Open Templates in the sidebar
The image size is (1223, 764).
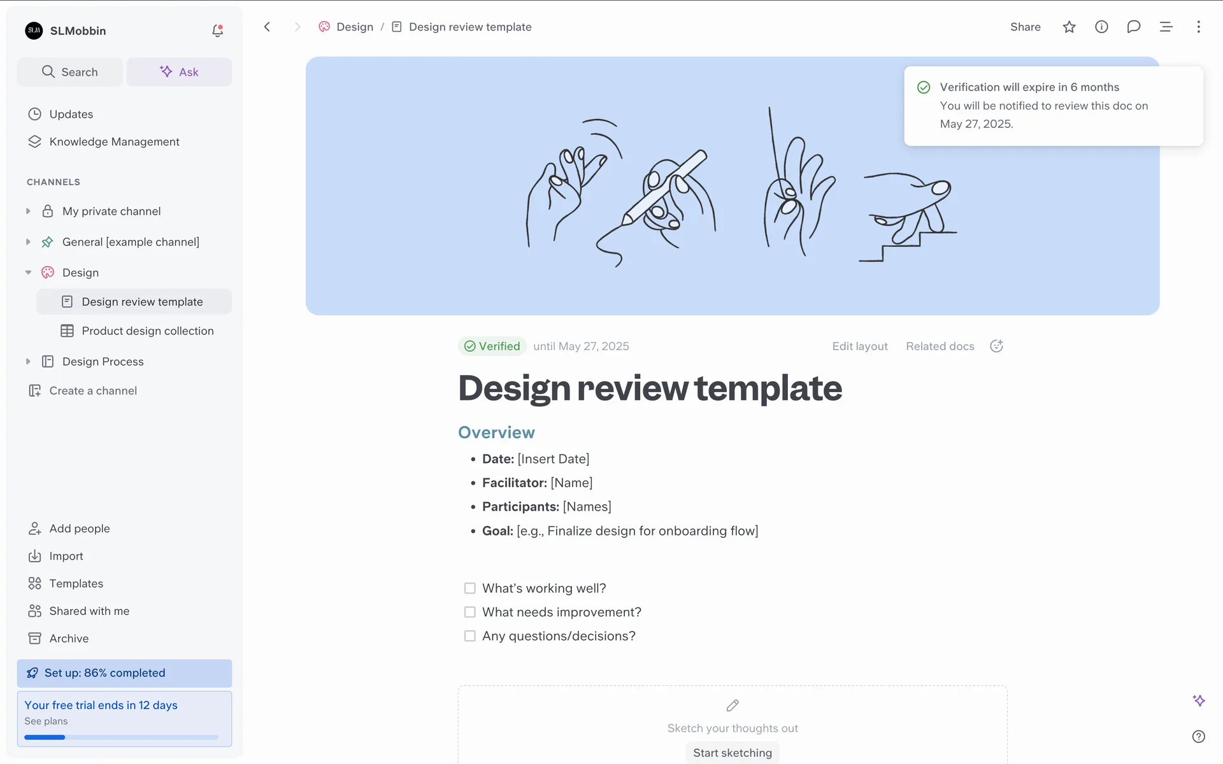pos(76,583)
